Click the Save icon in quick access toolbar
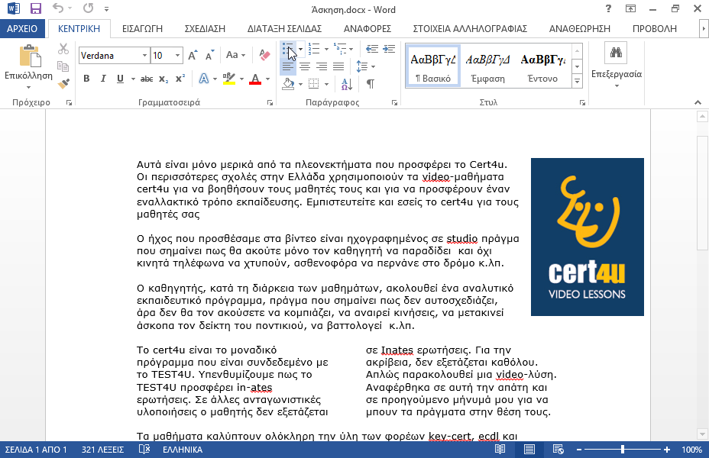The width and height of the screenshot is (709, 458). pyautogui.click(x=35, y=8)
